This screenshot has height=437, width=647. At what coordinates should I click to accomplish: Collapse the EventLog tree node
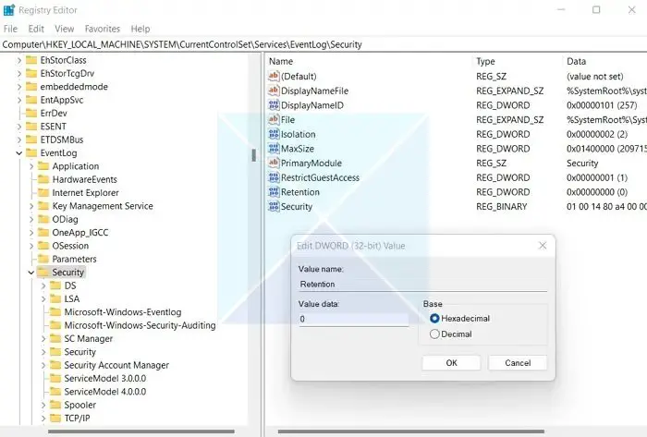tap(19, 153)
